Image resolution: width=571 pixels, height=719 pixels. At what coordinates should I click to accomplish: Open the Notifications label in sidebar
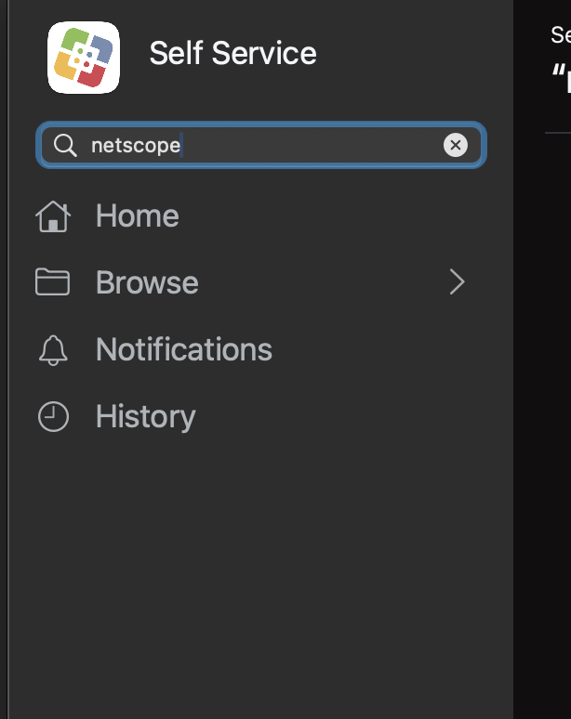[184, 349]
